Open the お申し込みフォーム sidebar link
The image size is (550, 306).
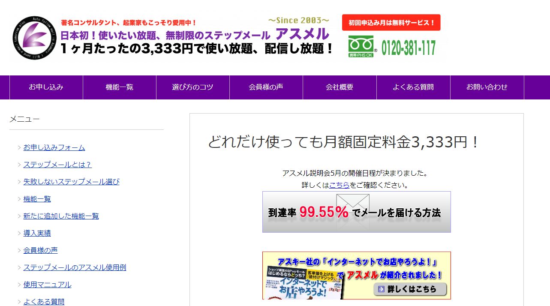pos(54,147)
